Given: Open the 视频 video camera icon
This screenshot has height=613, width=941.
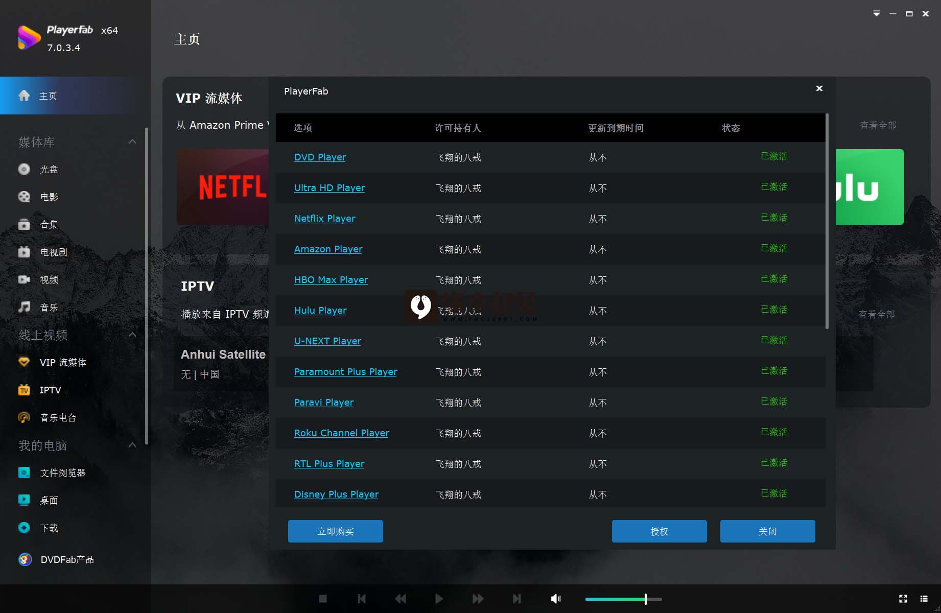Looking at the screenshot, I should (x=24, y=279).
